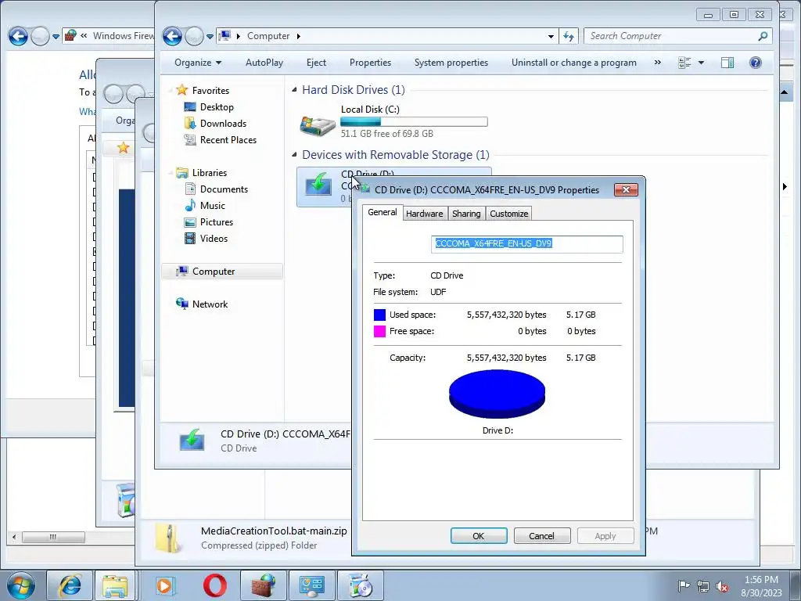The image size is (801, 601).
Task: Close the CD Drive Properties dialog
Action: 626,189
